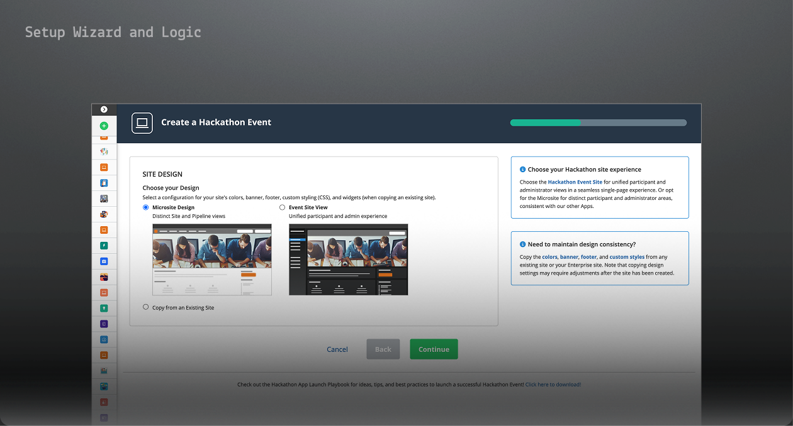Click the Microsite Design preview thumbnail
793x426 pixels.
click(212, 259)
